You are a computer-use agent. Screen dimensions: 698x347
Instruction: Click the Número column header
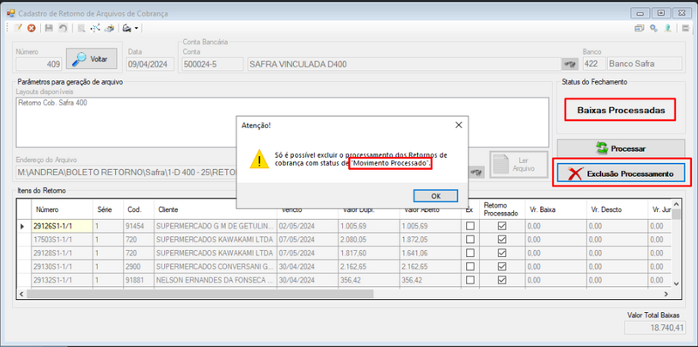click(61, 209)
